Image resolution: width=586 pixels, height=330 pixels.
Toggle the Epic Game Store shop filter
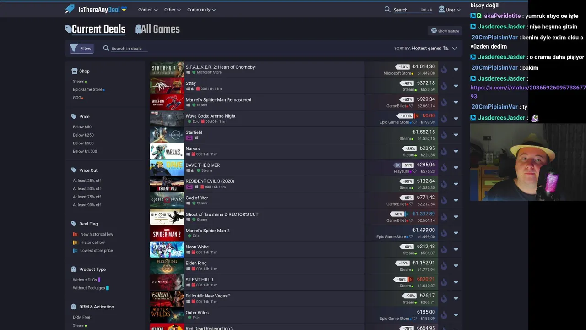click(89, 90)
